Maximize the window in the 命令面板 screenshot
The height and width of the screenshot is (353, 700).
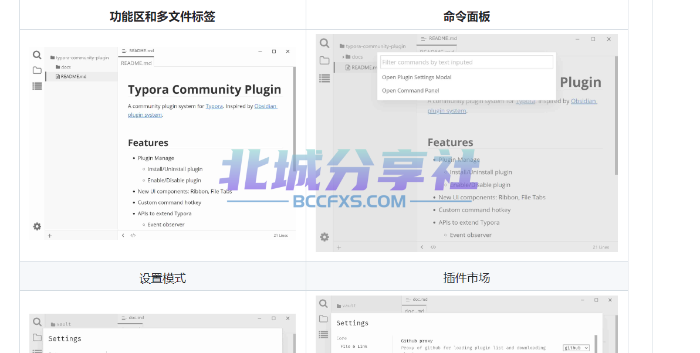tap(593, 39)
